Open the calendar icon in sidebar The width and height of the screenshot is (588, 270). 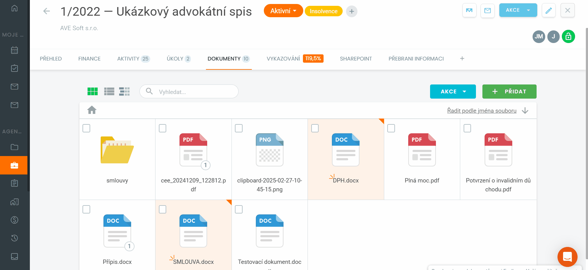pyautogui.click(x=14, y=50)
